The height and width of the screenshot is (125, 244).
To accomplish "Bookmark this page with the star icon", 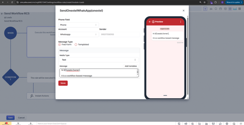I will click(204, 2).
